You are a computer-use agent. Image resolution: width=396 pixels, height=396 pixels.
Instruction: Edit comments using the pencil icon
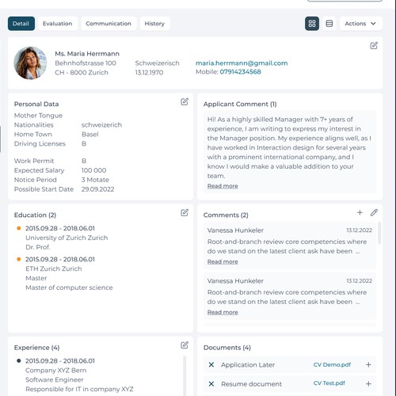374,212
